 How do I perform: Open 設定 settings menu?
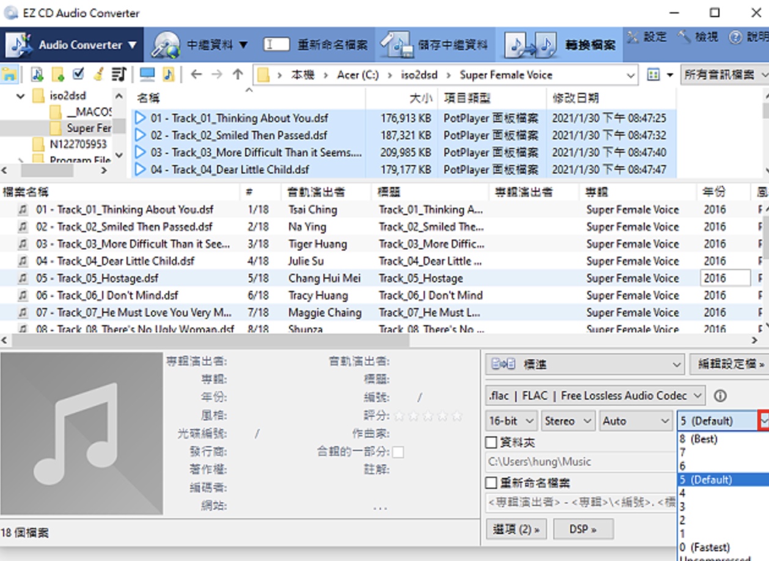[647, 37]
